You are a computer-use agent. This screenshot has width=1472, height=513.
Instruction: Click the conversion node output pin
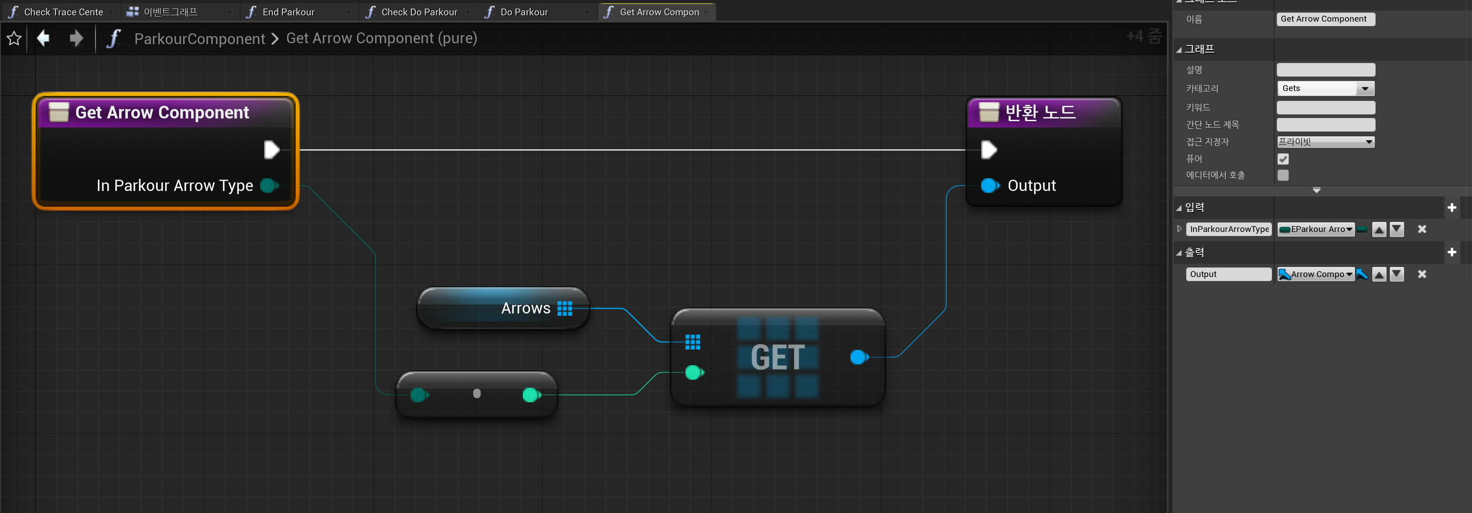coord(531,395)
